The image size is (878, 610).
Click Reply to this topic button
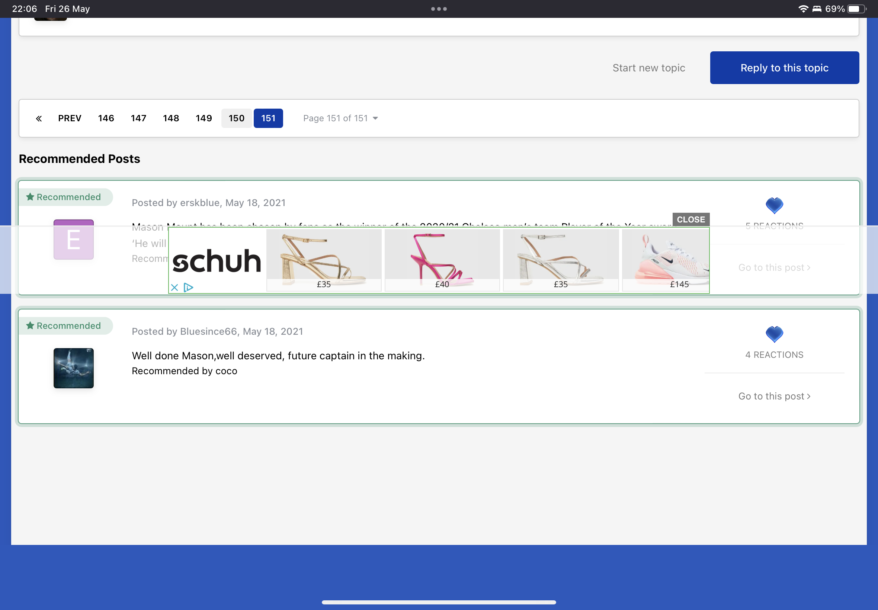coord(784,68)
